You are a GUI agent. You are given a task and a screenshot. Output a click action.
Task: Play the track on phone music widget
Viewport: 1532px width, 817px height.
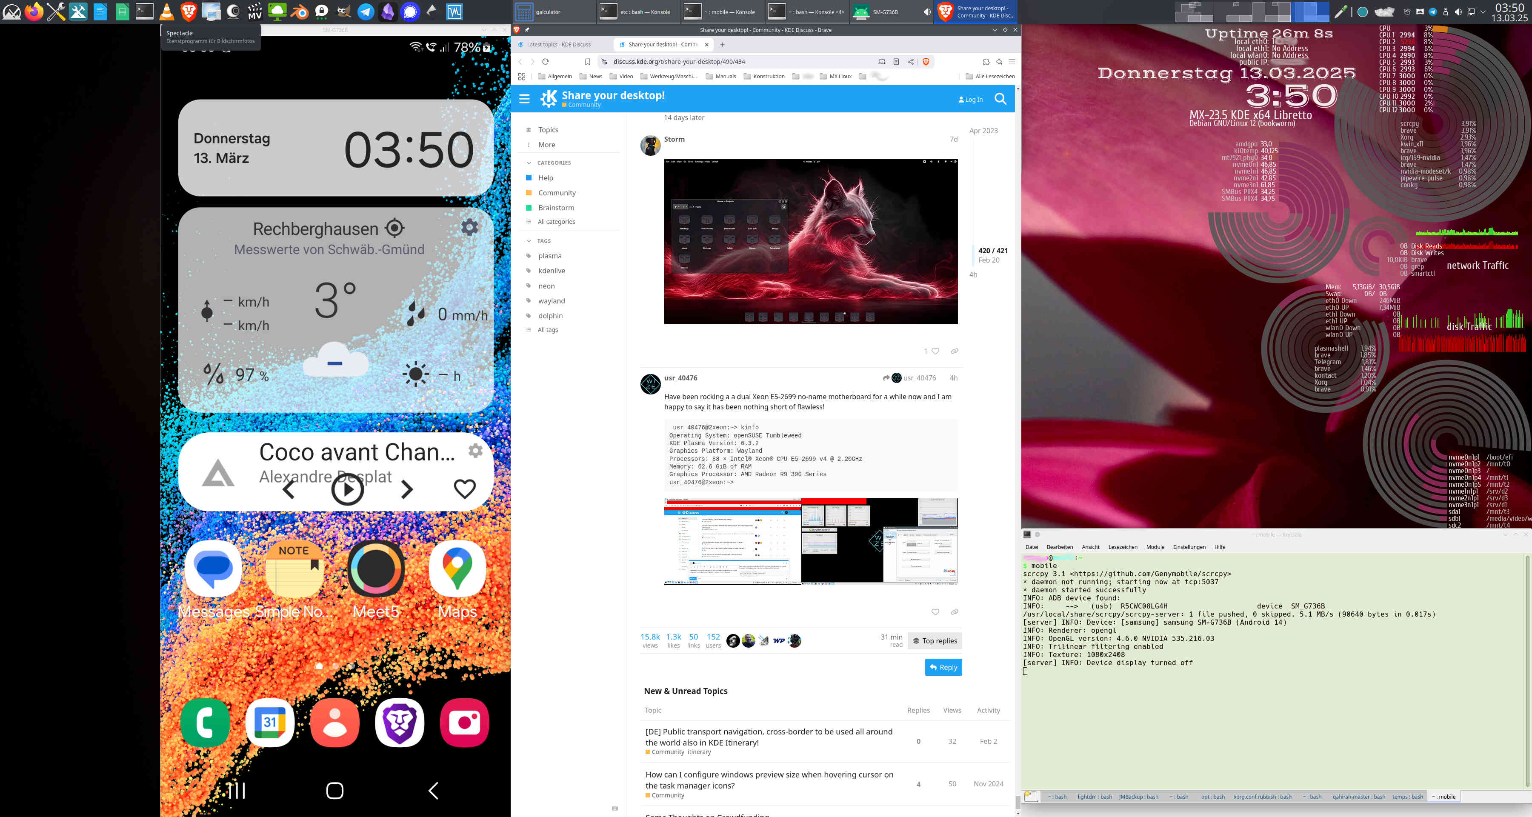point(347,489)
